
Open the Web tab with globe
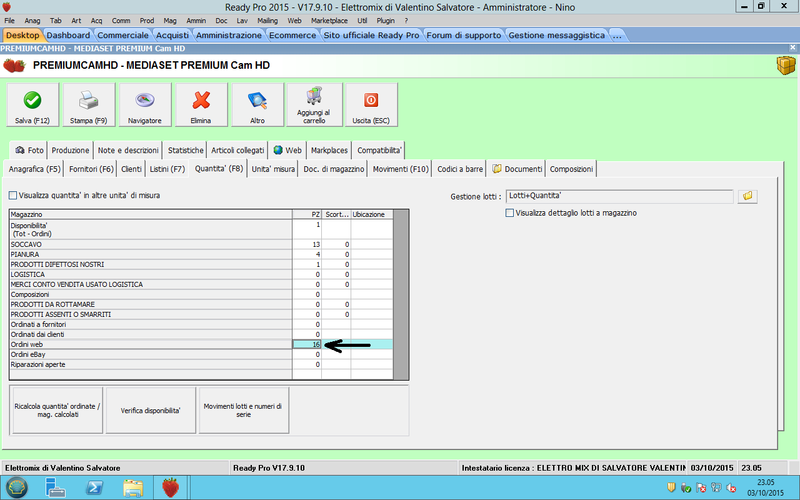point(287,151)
